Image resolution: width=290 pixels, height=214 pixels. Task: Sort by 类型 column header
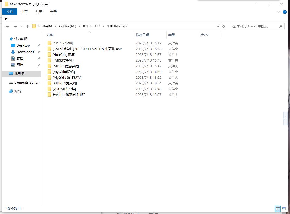click(x=172, y=35)
